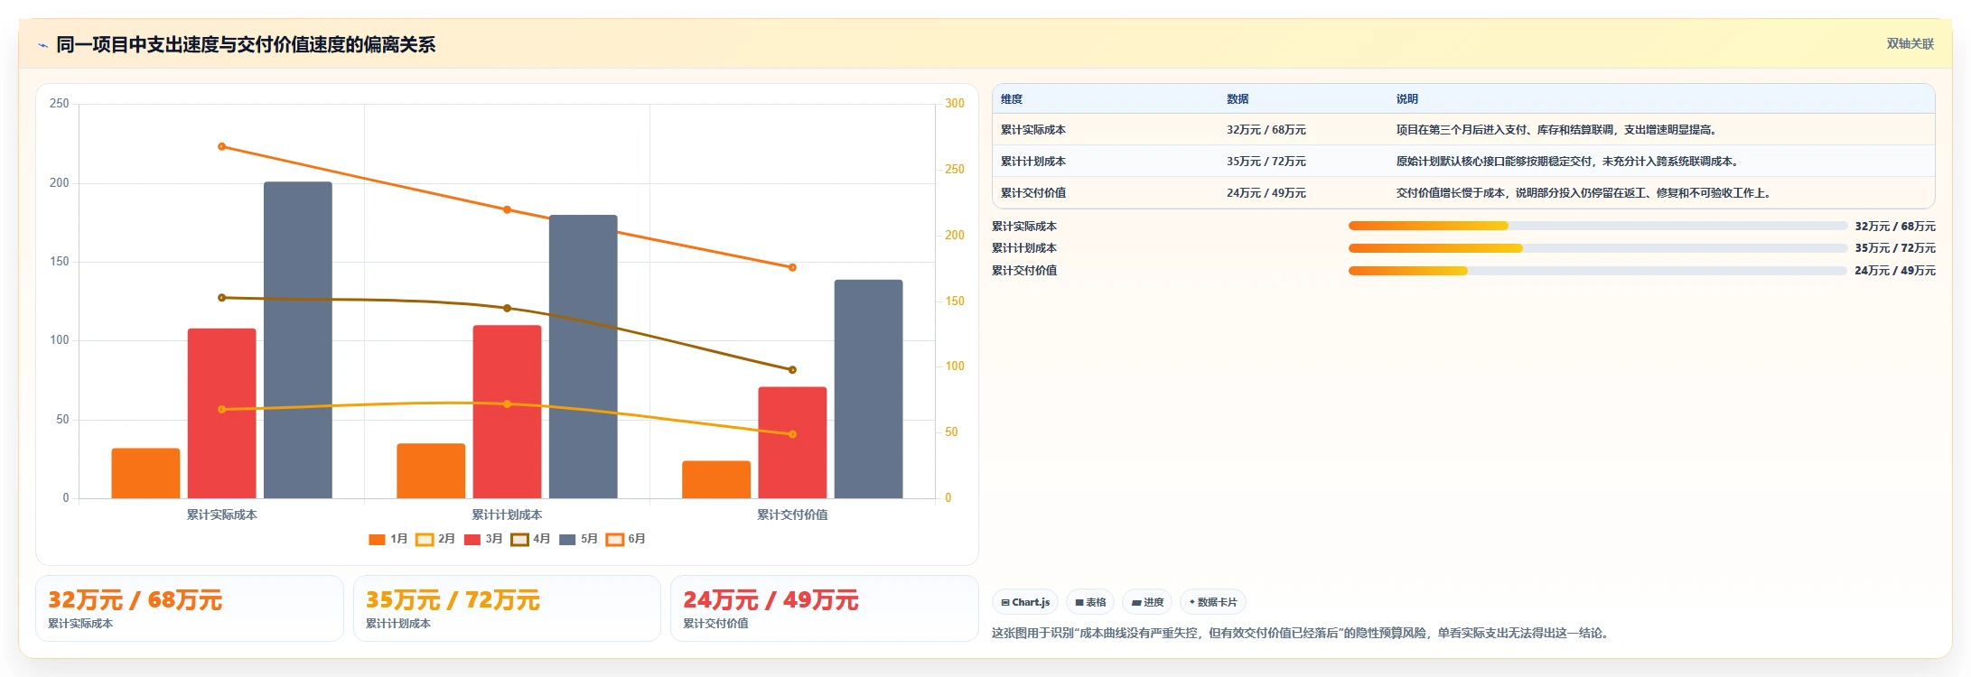Click the 2月 yellow line point above 累计交付价值
Screen dimensions: 1971x677
tap(792, 434)
